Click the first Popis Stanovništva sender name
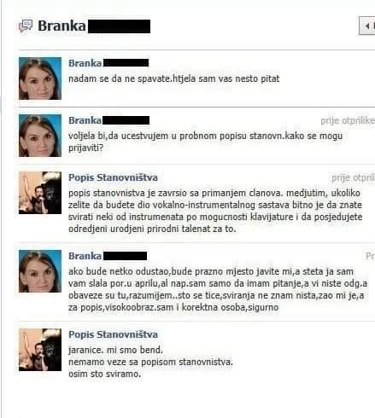Viewport: 375px width, 418px height. (x=113, y=177)
